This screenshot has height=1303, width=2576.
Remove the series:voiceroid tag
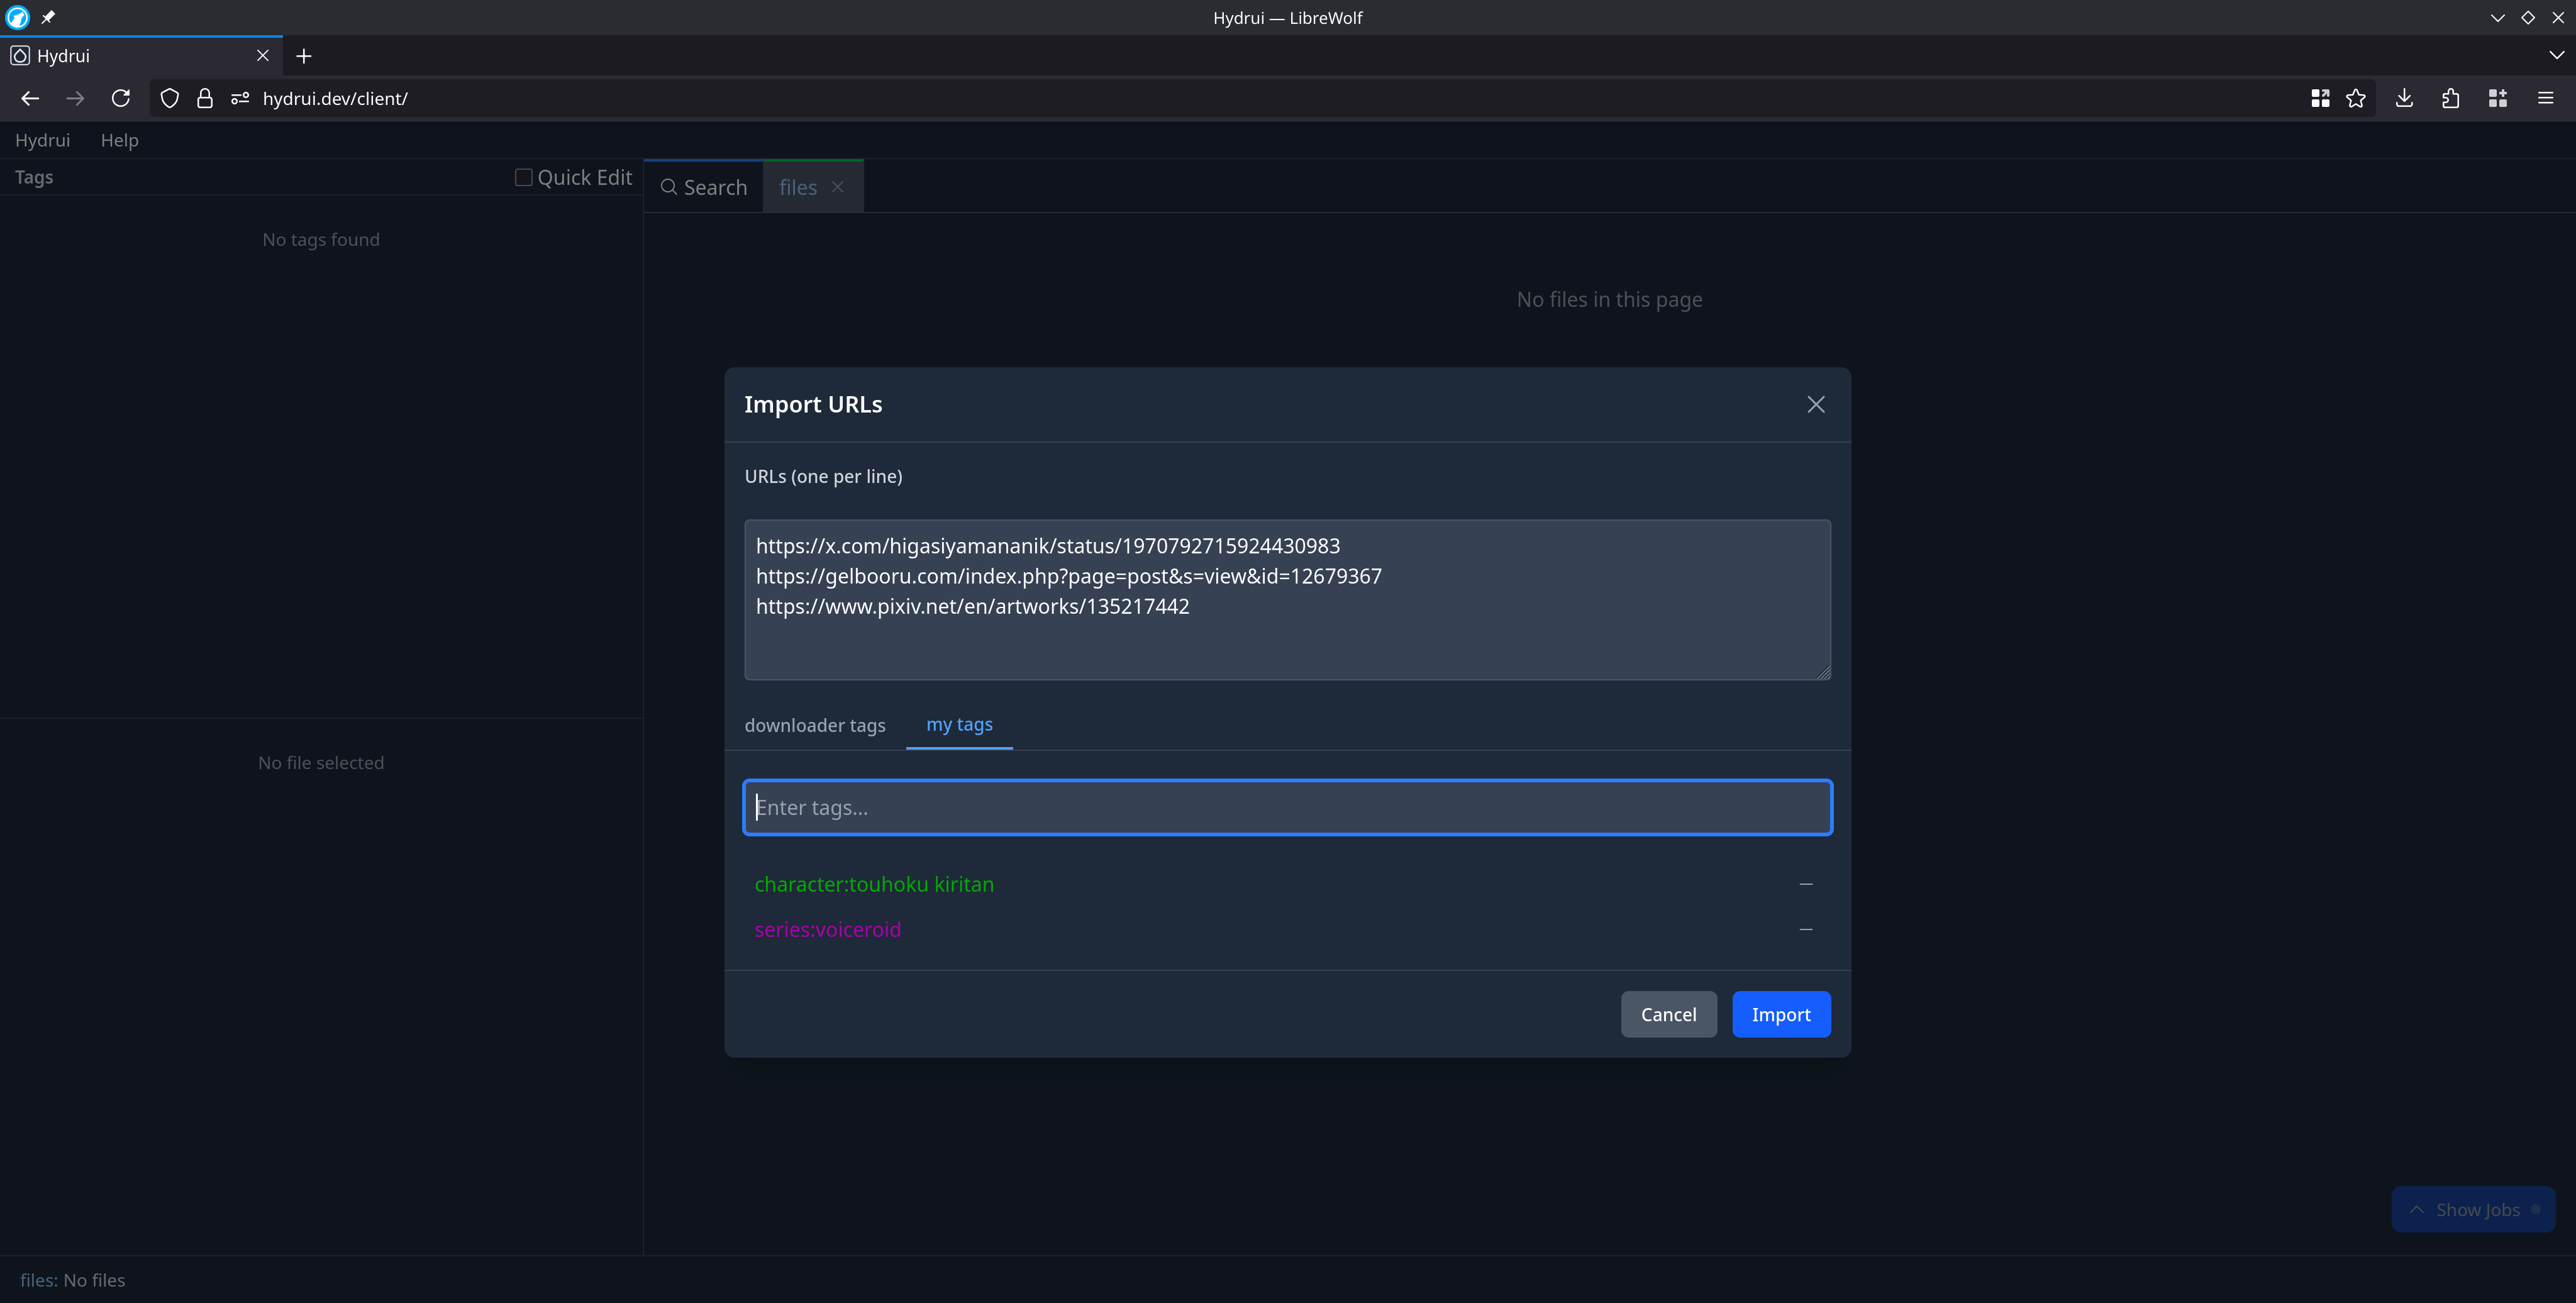click(x=1805, y=929)
